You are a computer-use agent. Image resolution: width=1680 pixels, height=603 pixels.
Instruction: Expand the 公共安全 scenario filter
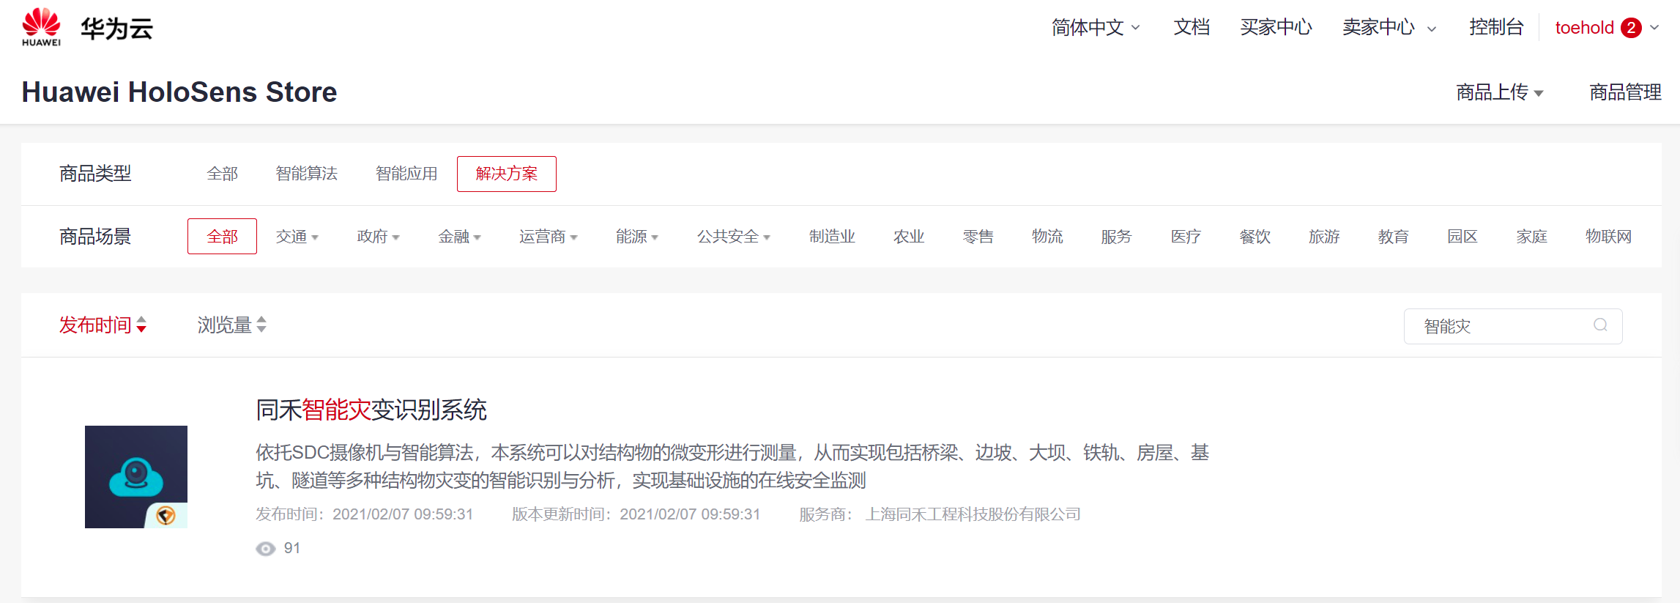pos(733,237)
